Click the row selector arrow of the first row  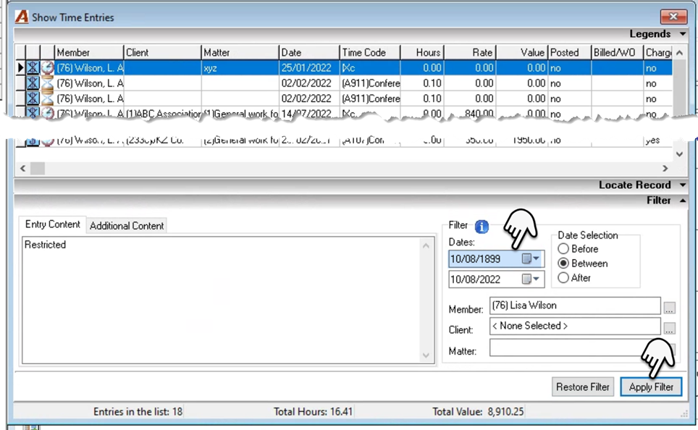[x=20, y=67]
